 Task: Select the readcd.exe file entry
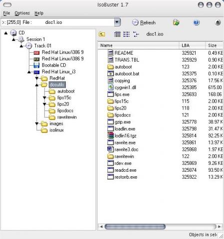[125, 170]
